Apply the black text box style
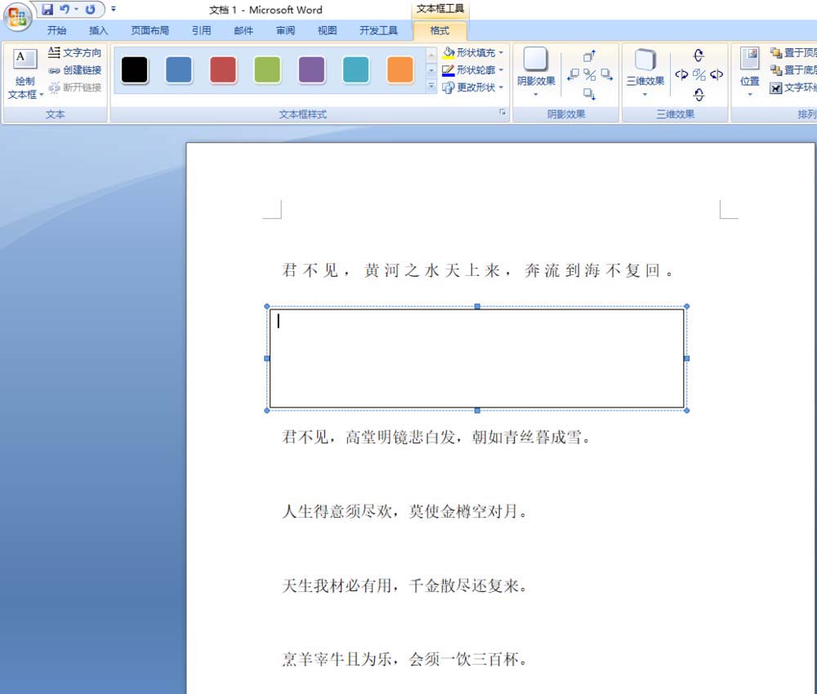The height and width of the screenshot is (694, 817). click(135, 69)
